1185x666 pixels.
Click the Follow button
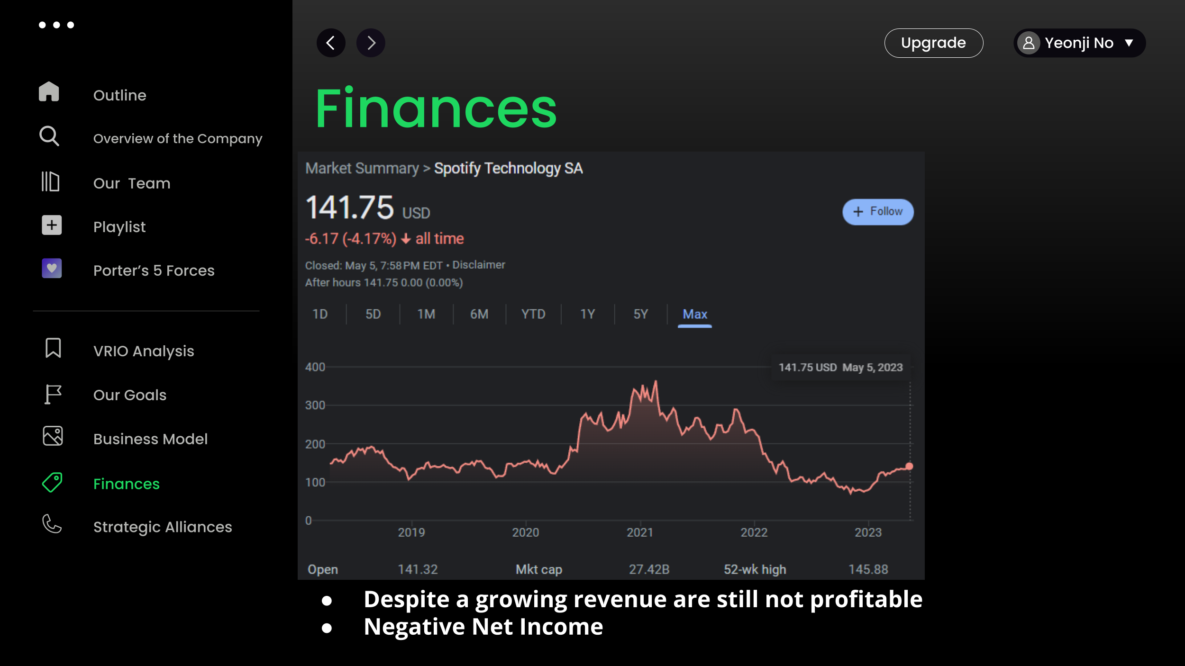point(878,212)
